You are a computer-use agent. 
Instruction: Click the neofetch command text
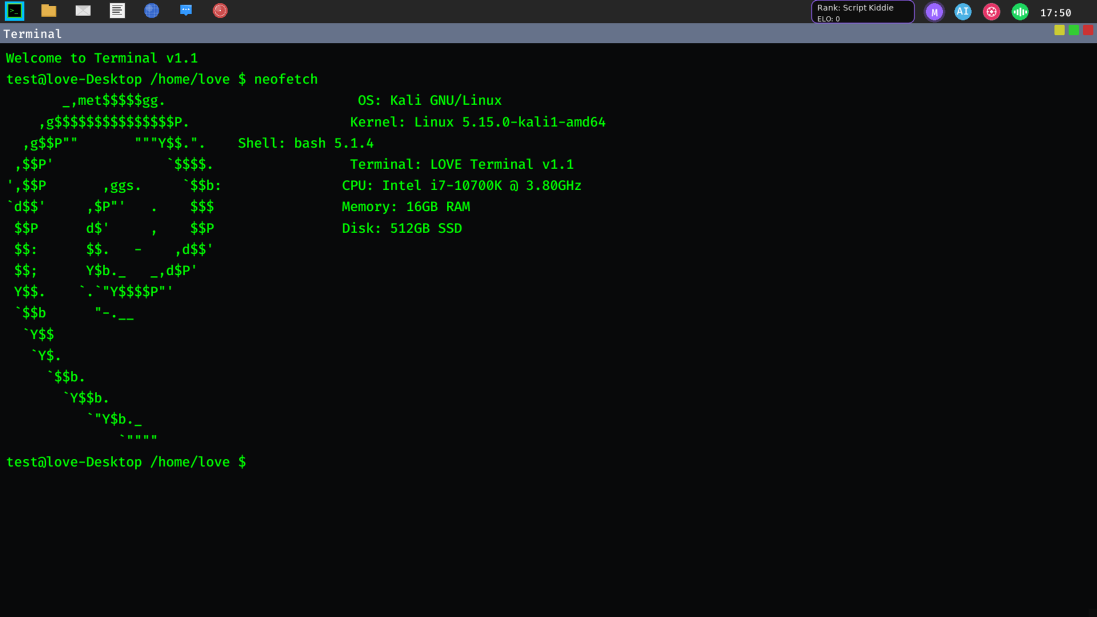click(286, 79)
